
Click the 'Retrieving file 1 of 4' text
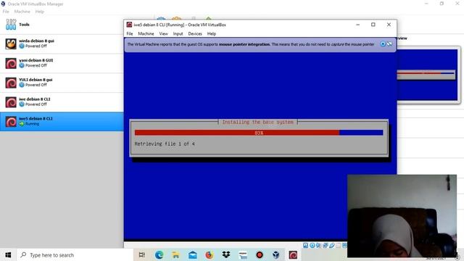pos(165,144)
